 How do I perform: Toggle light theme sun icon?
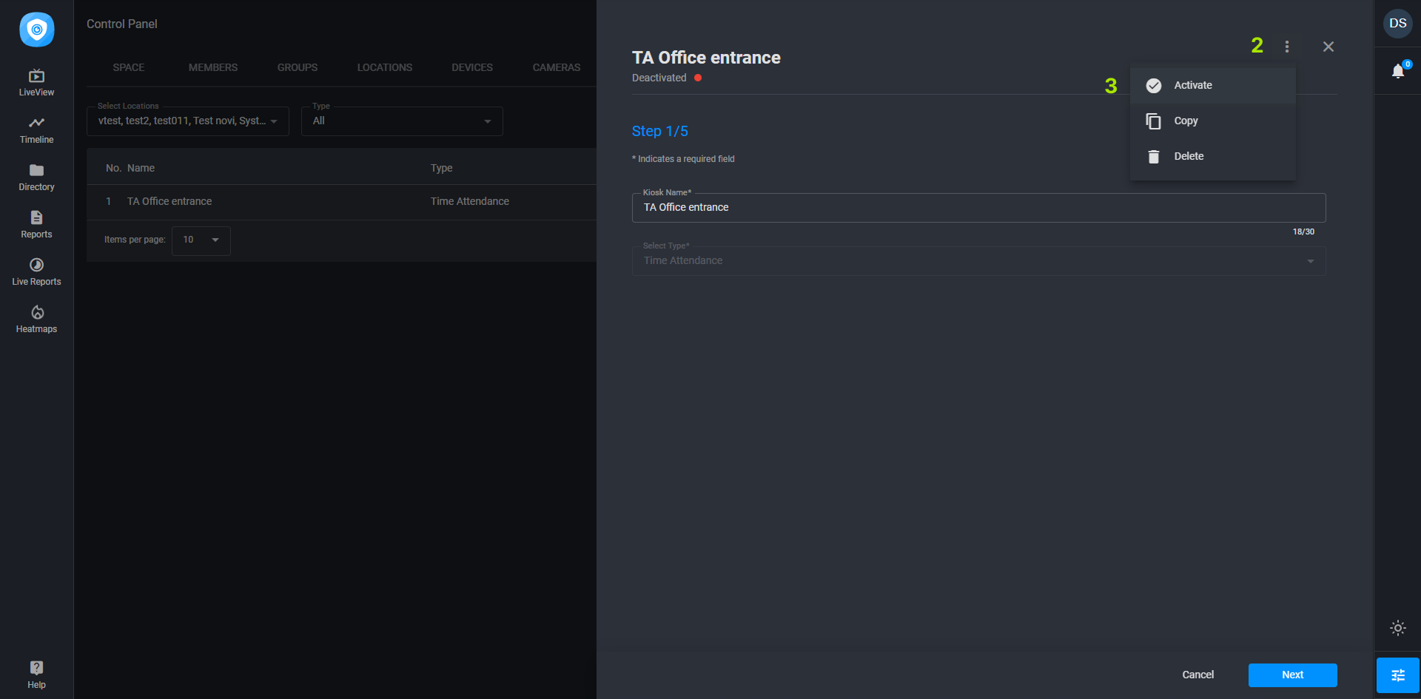tap(1397, 628)
